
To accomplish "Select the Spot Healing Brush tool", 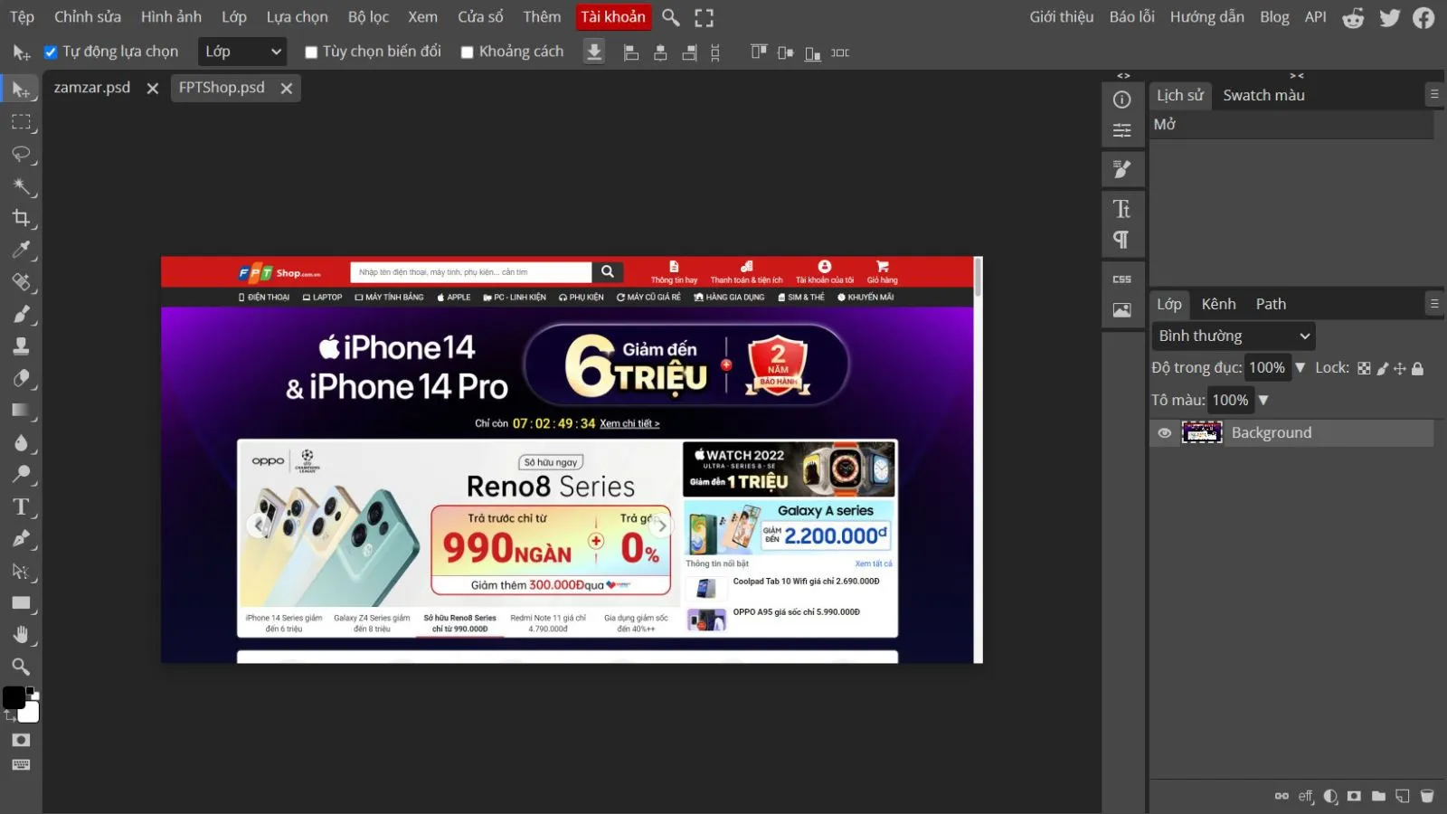I will pos(21,282).
